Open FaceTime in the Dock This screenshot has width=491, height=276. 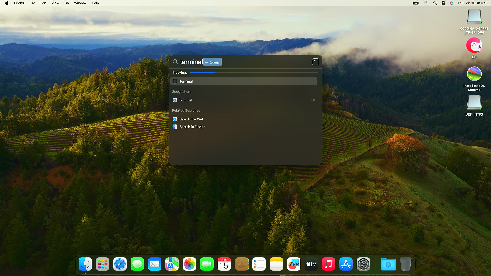pos(207,264)
